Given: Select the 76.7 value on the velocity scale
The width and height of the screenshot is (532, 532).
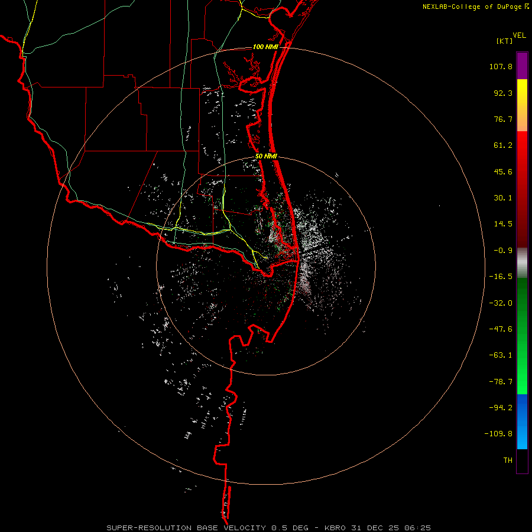Looking at the screenshot, I should (x=503, y=119).
